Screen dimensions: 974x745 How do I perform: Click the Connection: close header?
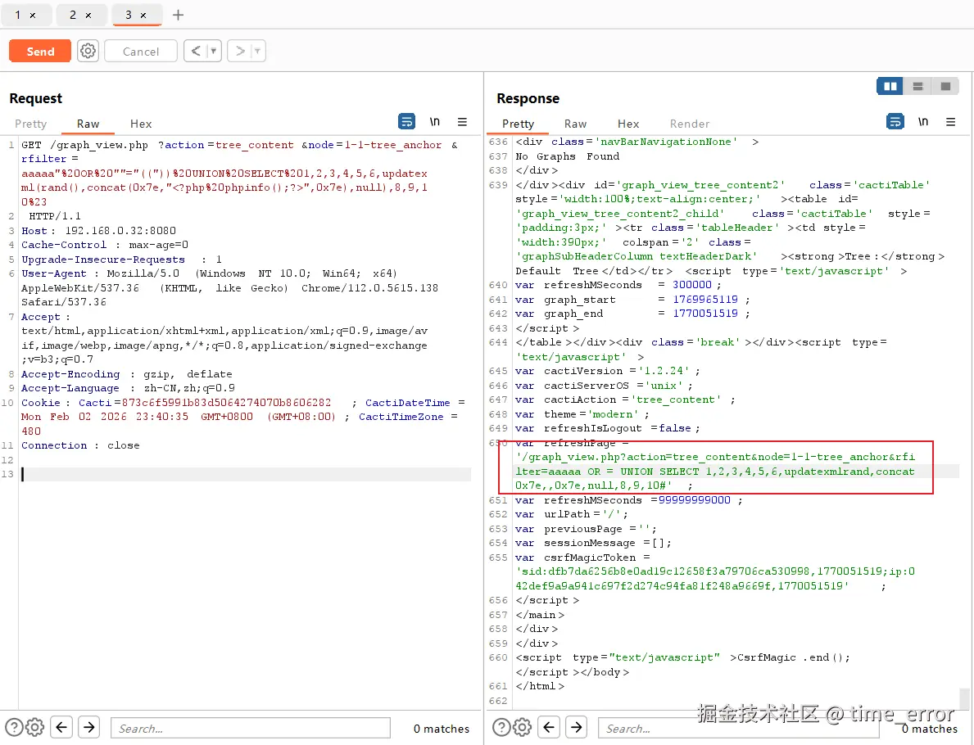point(81,445)
